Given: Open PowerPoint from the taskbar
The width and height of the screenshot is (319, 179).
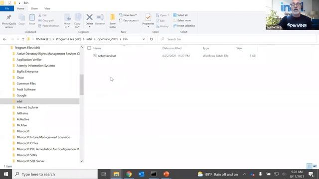Looking at the screenshot, I should click(166, 174).
